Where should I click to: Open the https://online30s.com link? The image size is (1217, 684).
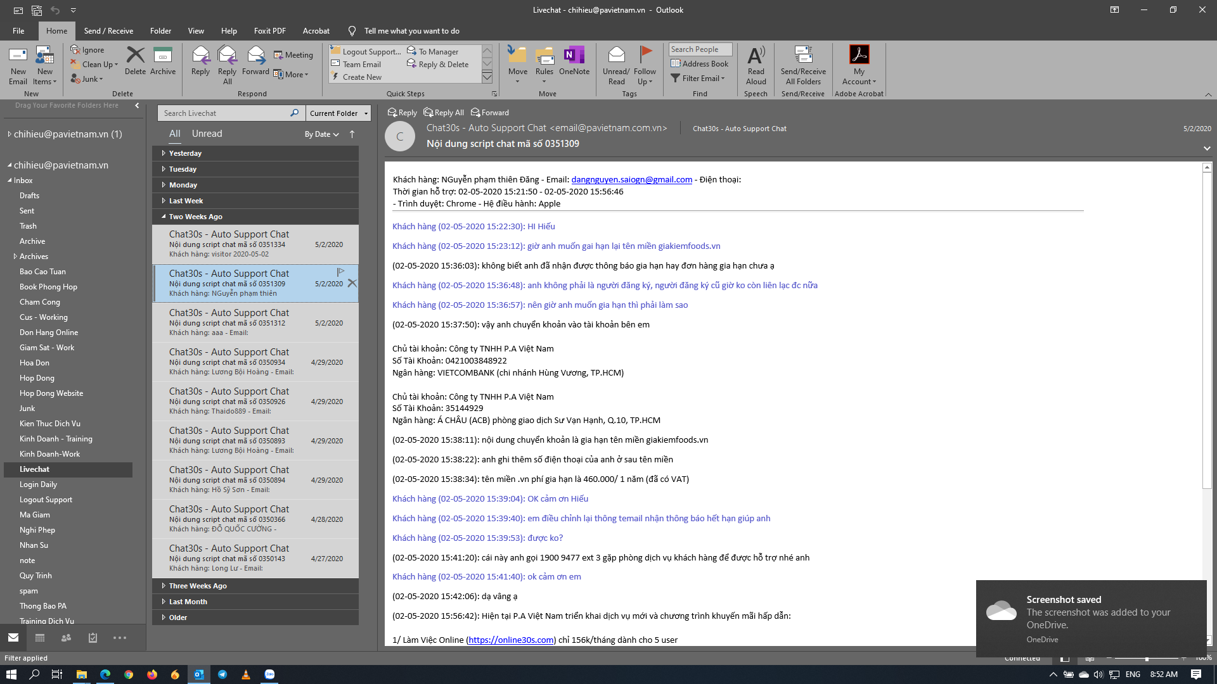click(511, 640)
